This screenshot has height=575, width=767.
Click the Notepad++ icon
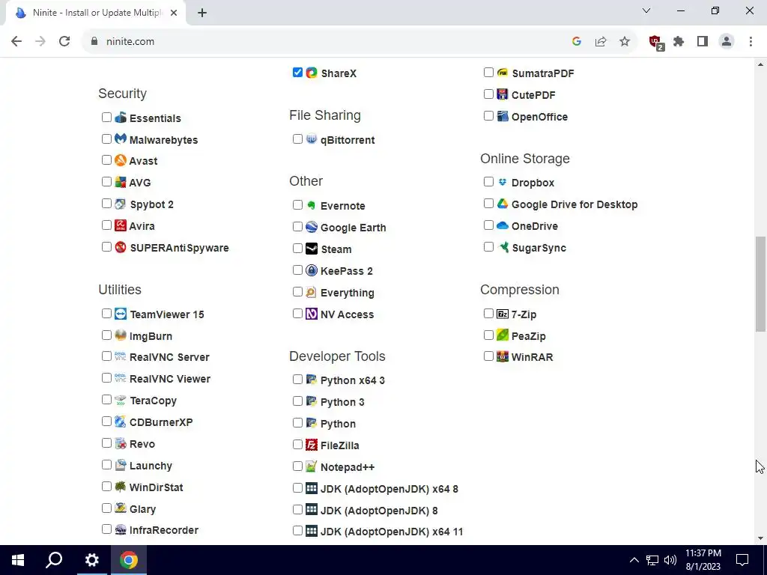click(x=312, y=466)
